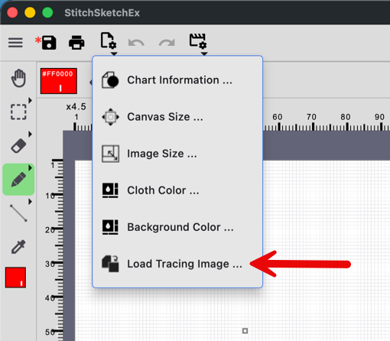Click the 30 mark on the vertical ruler
390x341 pixels.
(50, 264)
